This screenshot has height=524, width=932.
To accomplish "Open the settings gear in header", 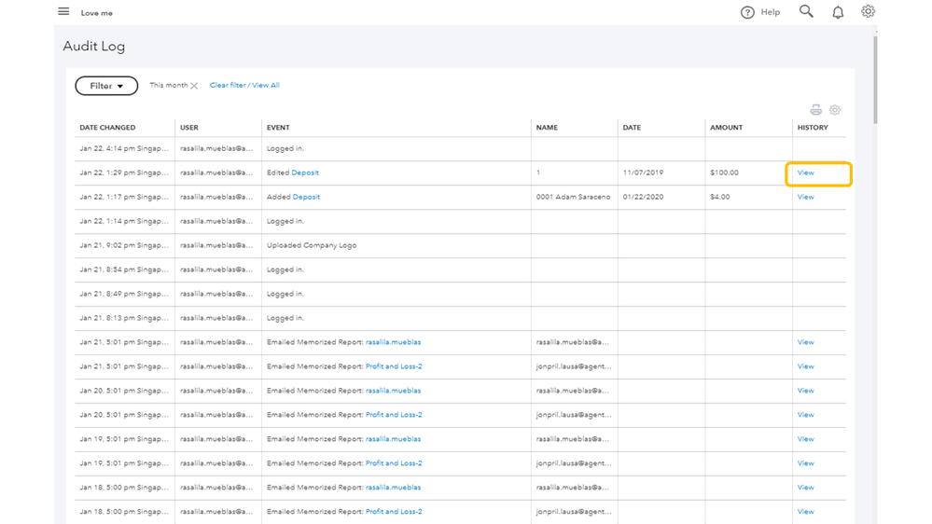I will (868, 11).
